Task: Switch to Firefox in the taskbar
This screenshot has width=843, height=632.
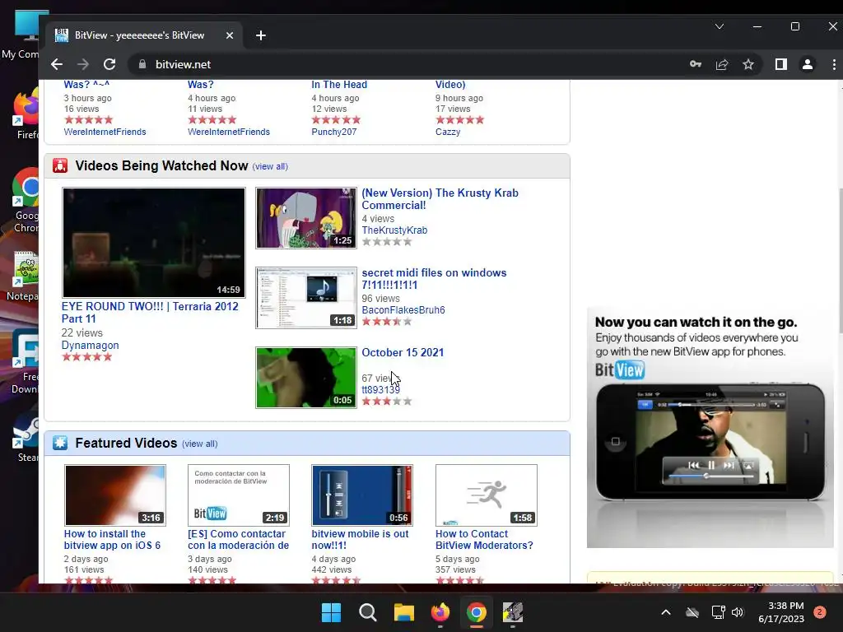Action: pos(440,612)
